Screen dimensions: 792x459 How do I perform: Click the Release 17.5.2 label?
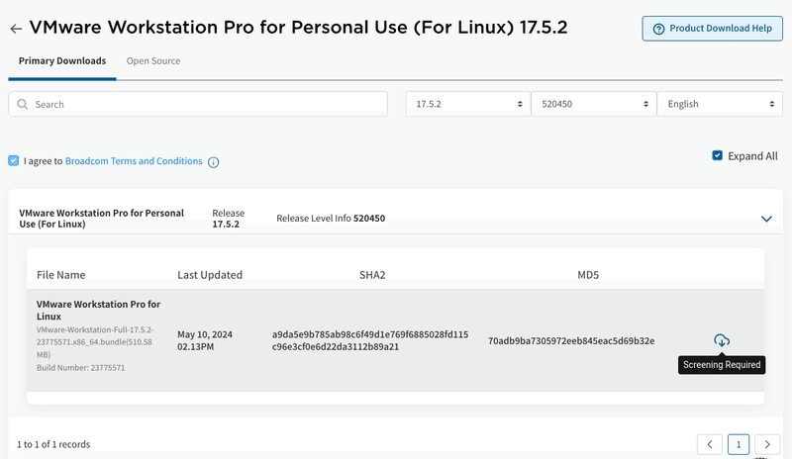coord(229,219)
